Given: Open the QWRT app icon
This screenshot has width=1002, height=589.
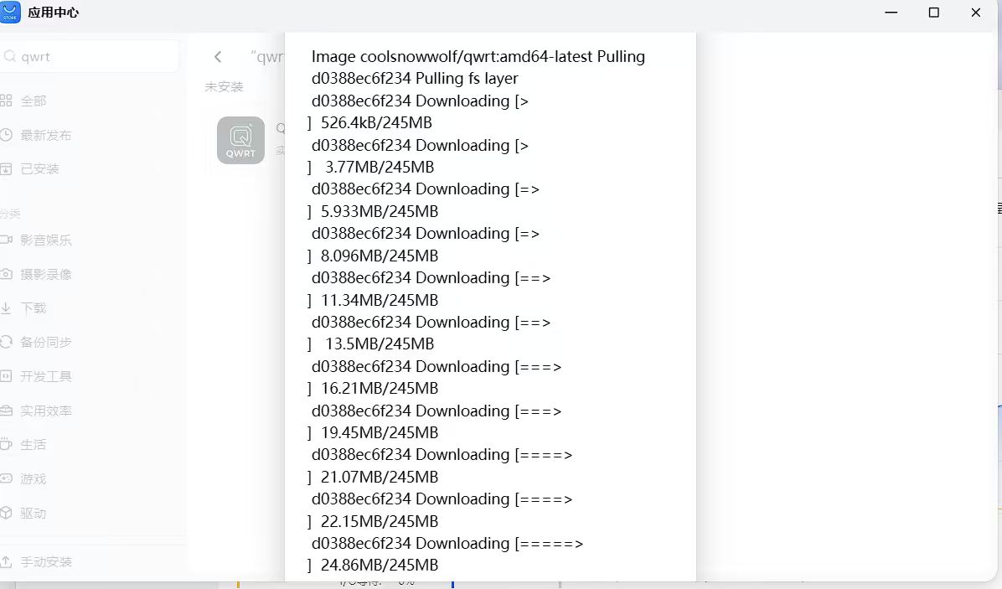Looking at the screenshot, I should (x=241, y=140).
